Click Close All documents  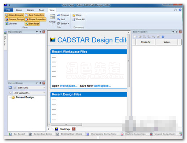coord(79,19)
